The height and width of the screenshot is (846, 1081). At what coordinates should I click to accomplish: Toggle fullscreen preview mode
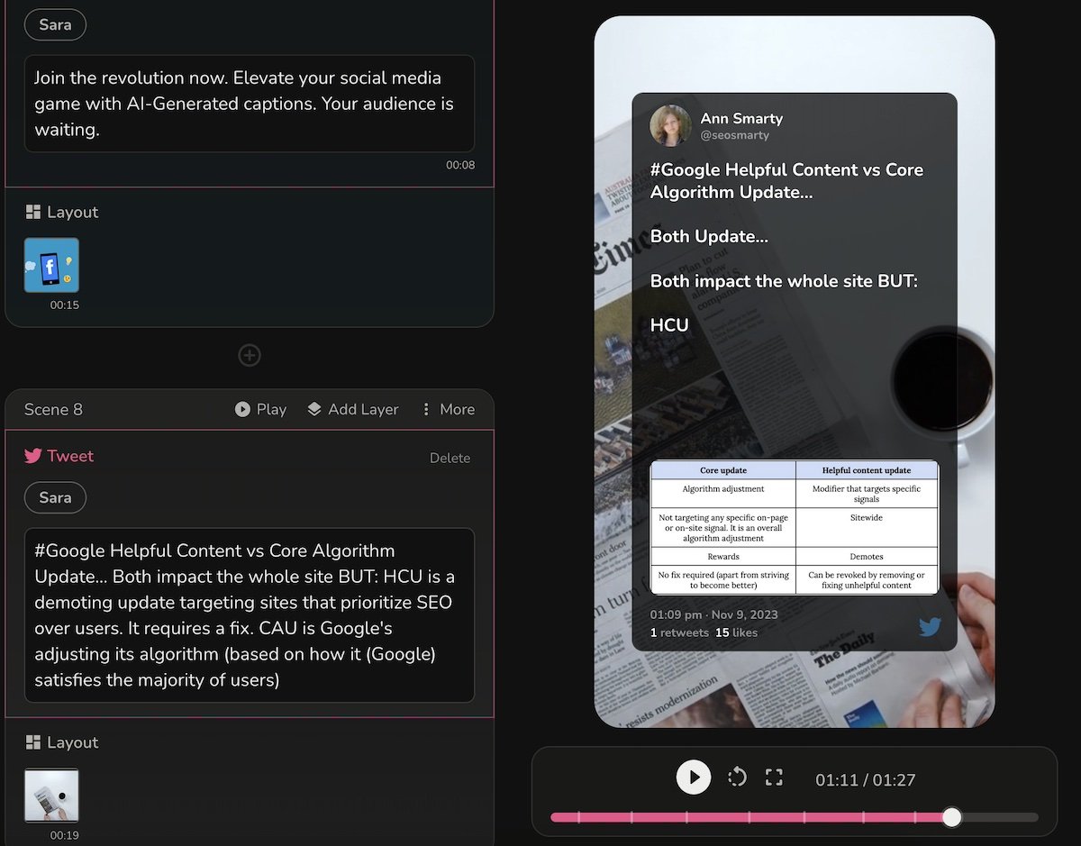click(774, 778)
